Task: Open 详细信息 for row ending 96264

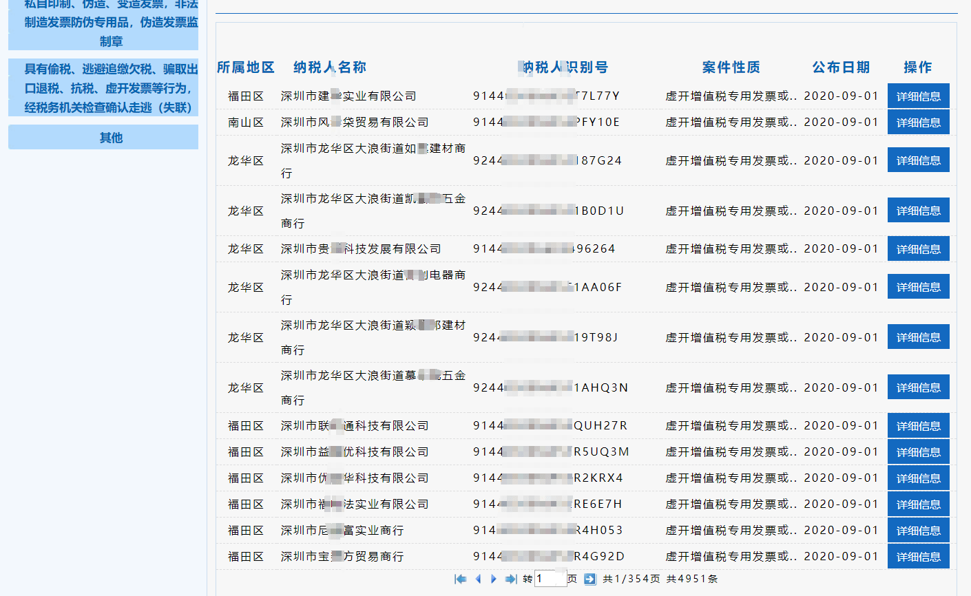Action: click(x=919, y=249)
